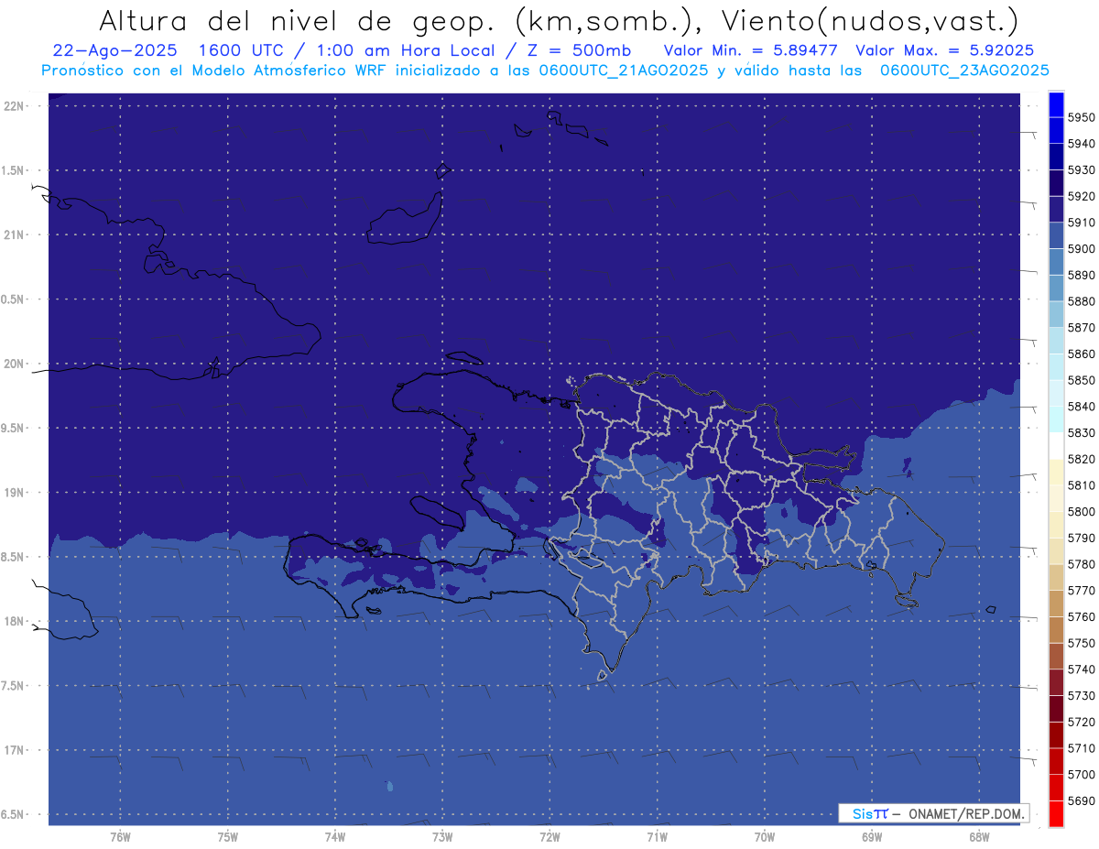The height and width of the screenshot is (849, 1099).
Task: Click the 5920 colorbar label
Action: (1082, 196)
